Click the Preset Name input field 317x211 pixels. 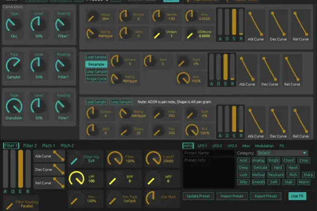(x=208, y=153)
